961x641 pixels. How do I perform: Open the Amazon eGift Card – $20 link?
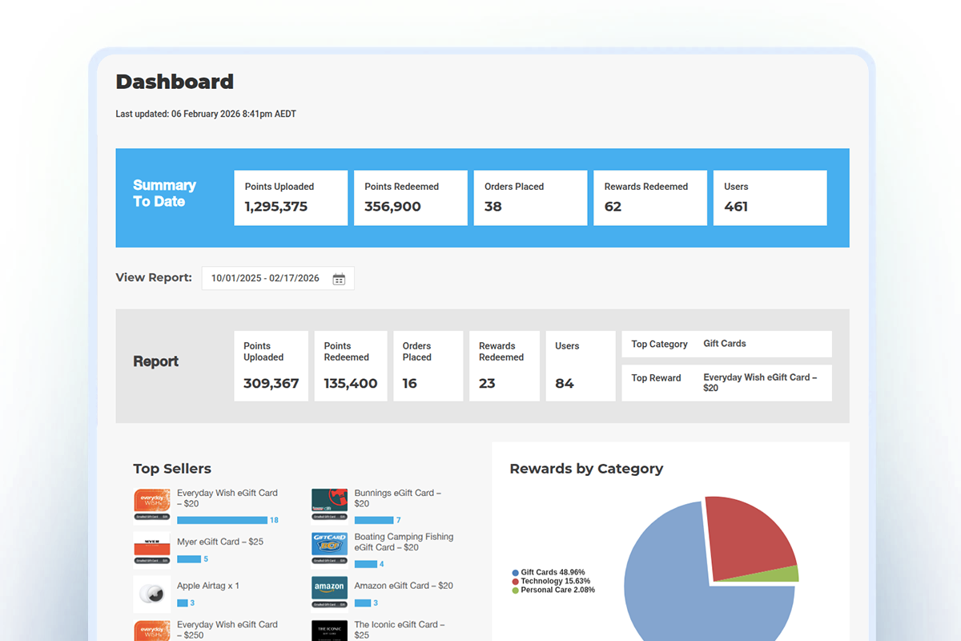click(404, 585)
